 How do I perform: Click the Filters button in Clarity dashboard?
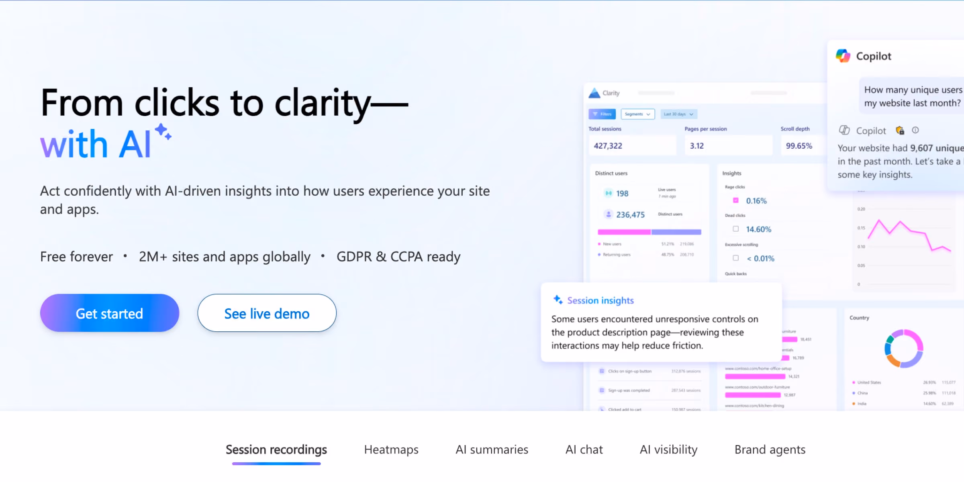[x=602, y=114]
